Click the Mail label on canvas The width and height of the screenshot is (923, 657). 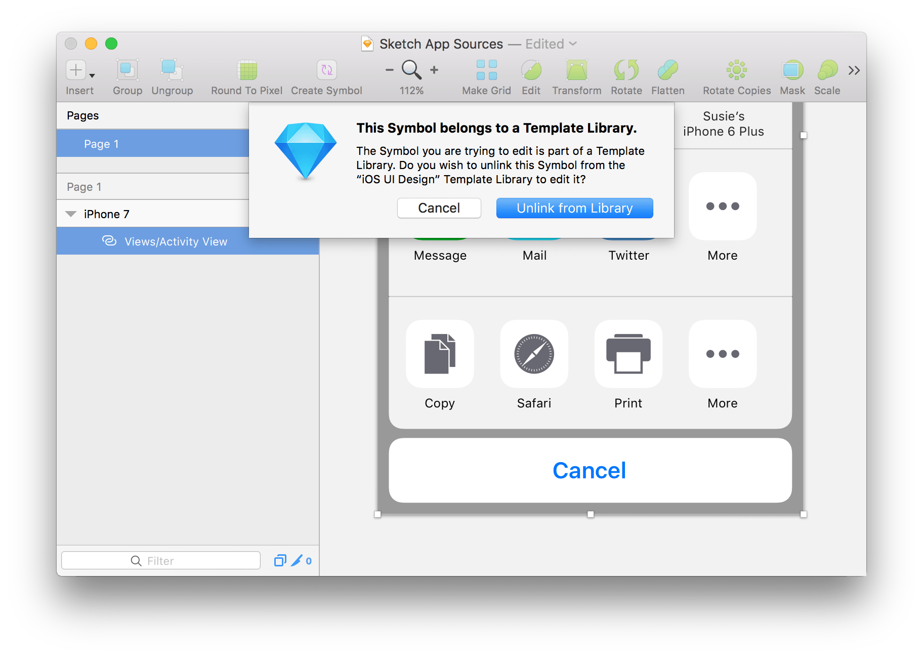click(534, 256)
